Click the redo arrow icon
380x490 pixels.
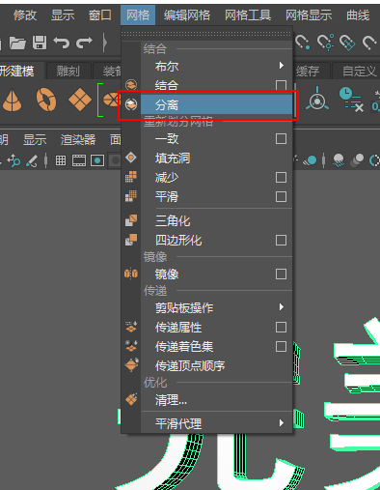point(84,43)
